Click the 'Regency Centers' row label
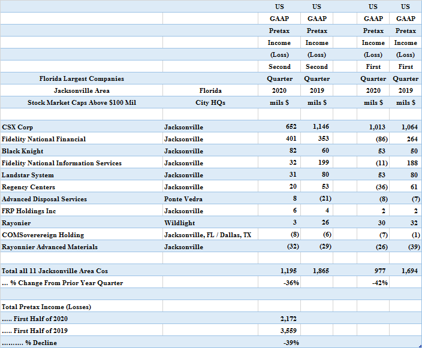The width and height of the screenshot is (422, 348). point(28,187)
